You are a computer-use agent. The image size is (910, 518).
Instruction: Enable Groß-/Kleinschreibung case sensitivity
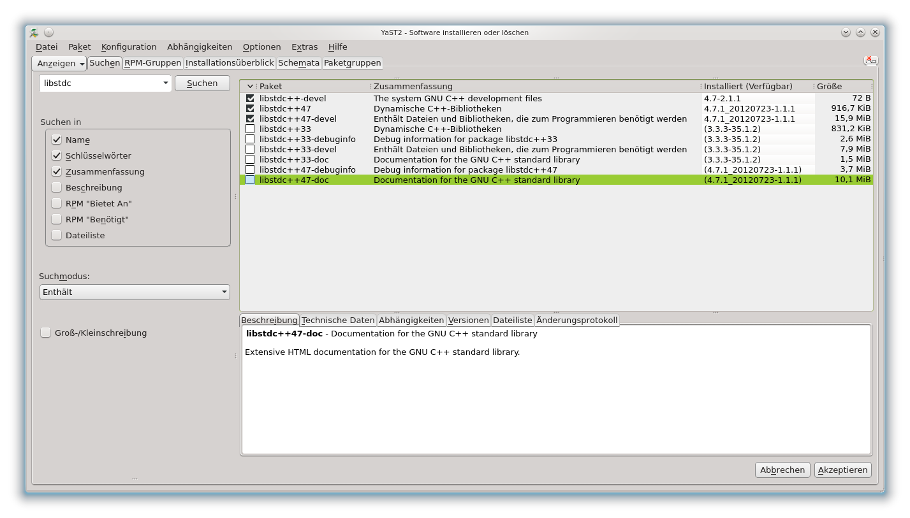[46, 333]
